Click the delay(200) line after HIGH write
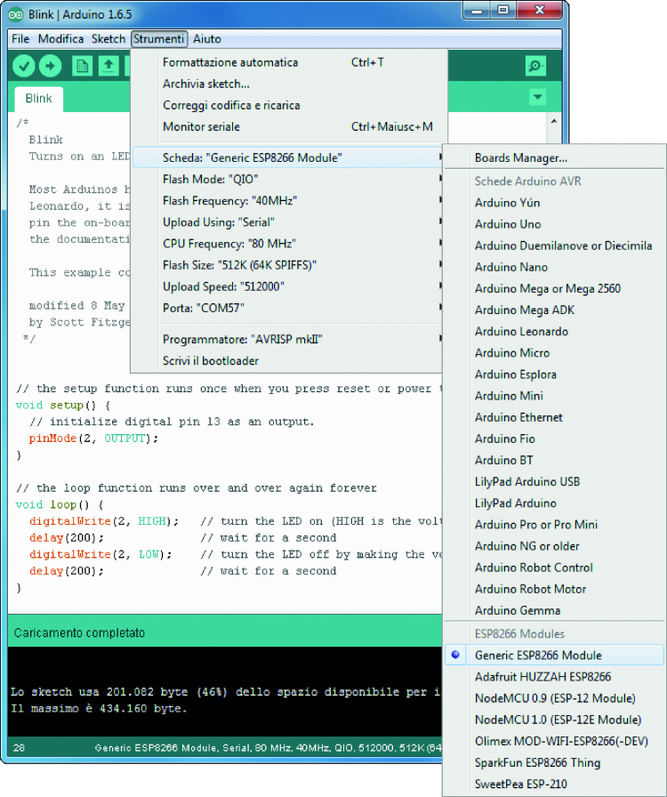The image size is (667, 797). tap(67, 538)
